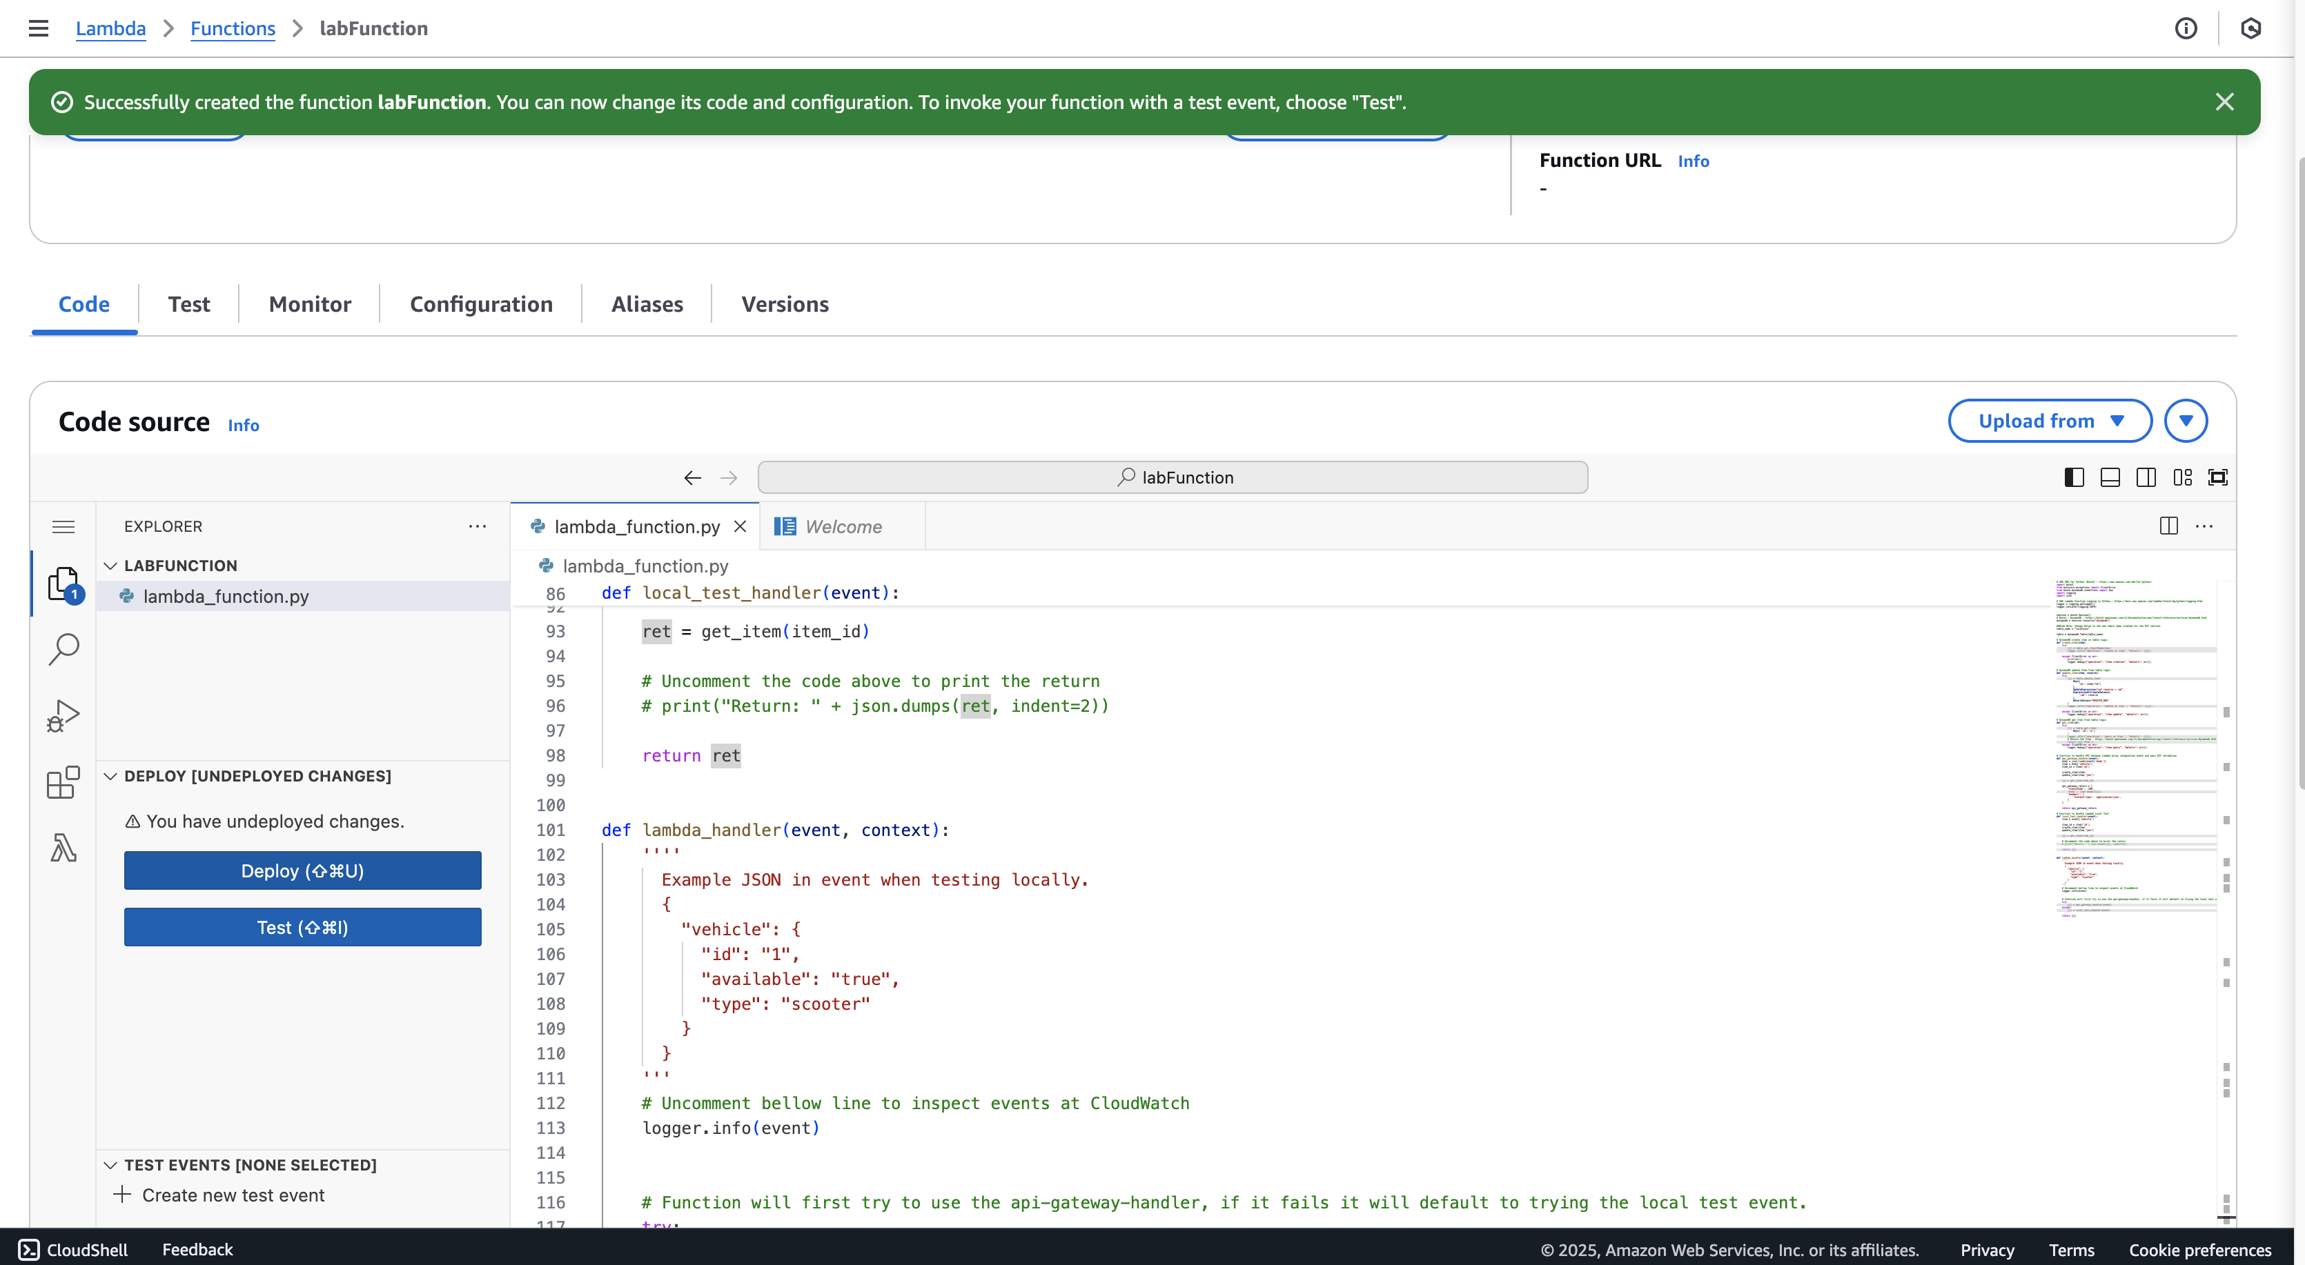
Task: Click the Functions breadcrumb link
Action: 233,29
